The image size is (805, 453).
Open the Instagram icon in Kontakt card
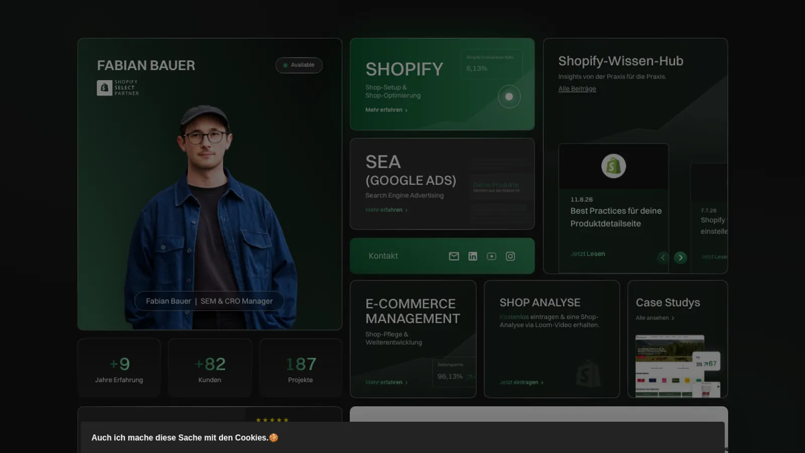pyautogui.click(x=510, y=256)
